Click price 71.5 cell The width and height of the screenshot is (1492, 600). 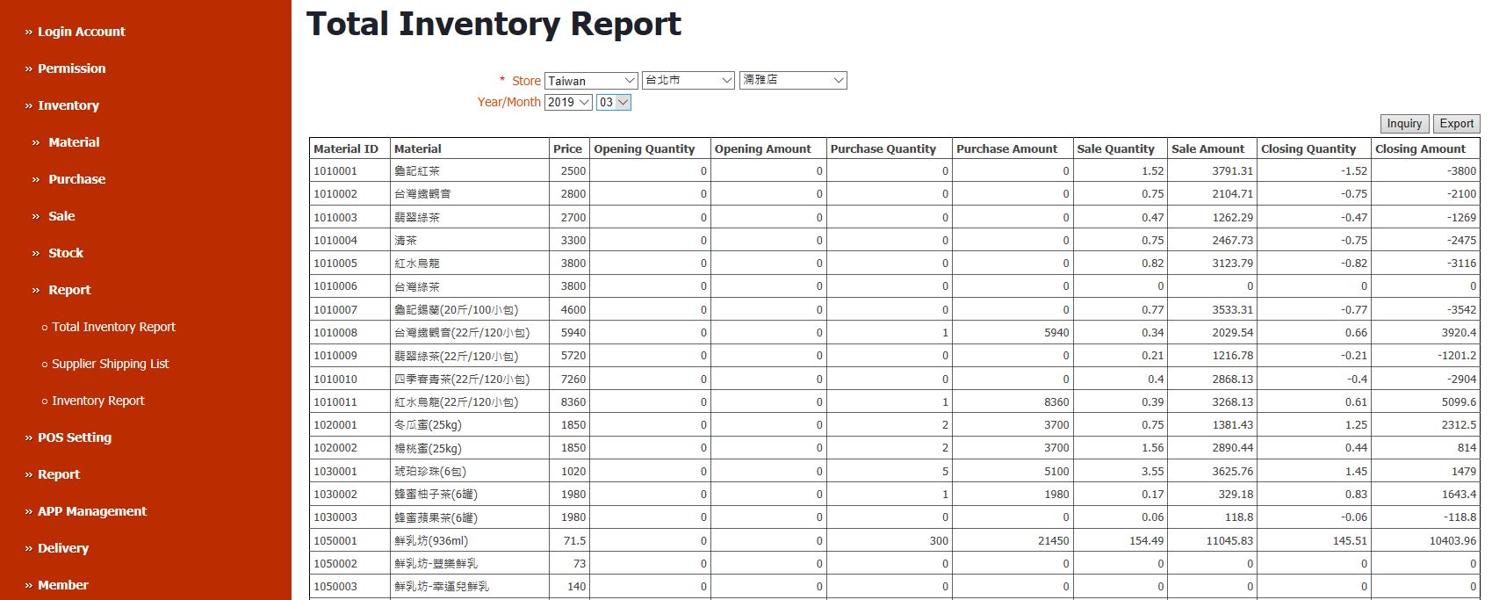point(569,540)
